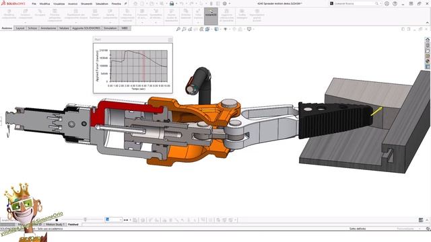Open the Finestra menu

click(x=117, y=4)
